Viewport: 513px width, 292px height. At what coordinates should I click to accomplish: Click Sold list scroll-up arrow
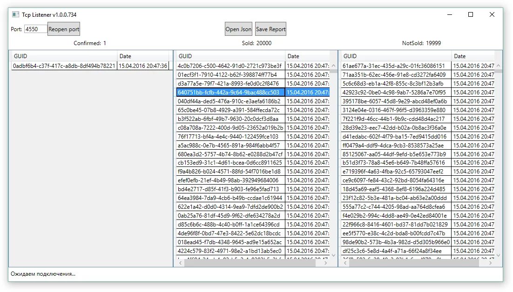(333, 66)
